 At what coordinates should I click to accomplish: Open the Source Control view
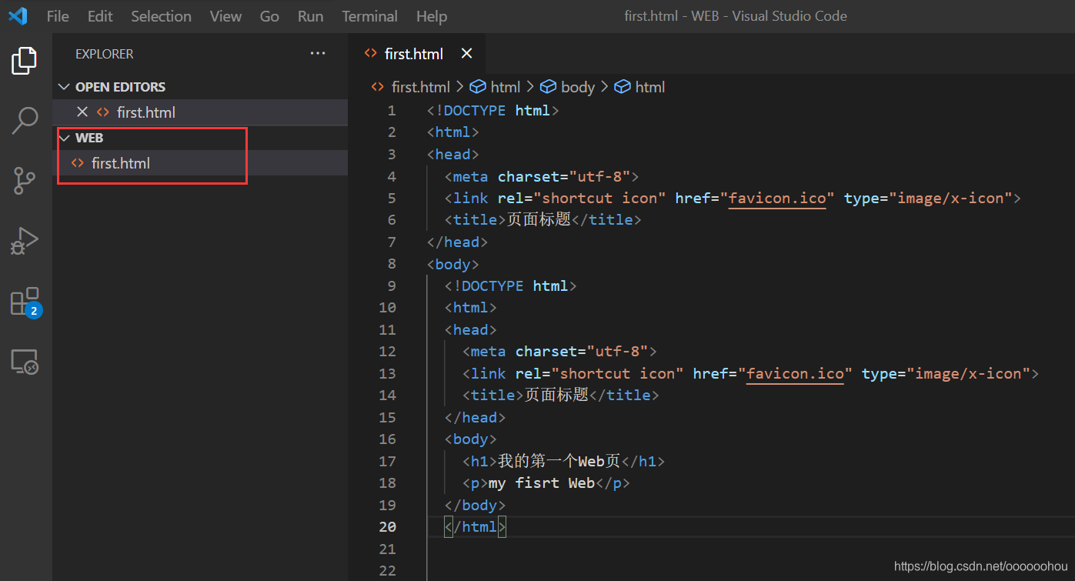pyautogui.click(x=25, y=181)
